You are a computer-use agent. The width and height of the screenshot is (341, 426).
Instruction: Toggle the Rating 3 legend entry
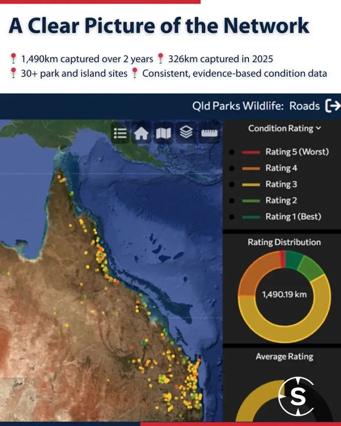(x=281, y=184)
